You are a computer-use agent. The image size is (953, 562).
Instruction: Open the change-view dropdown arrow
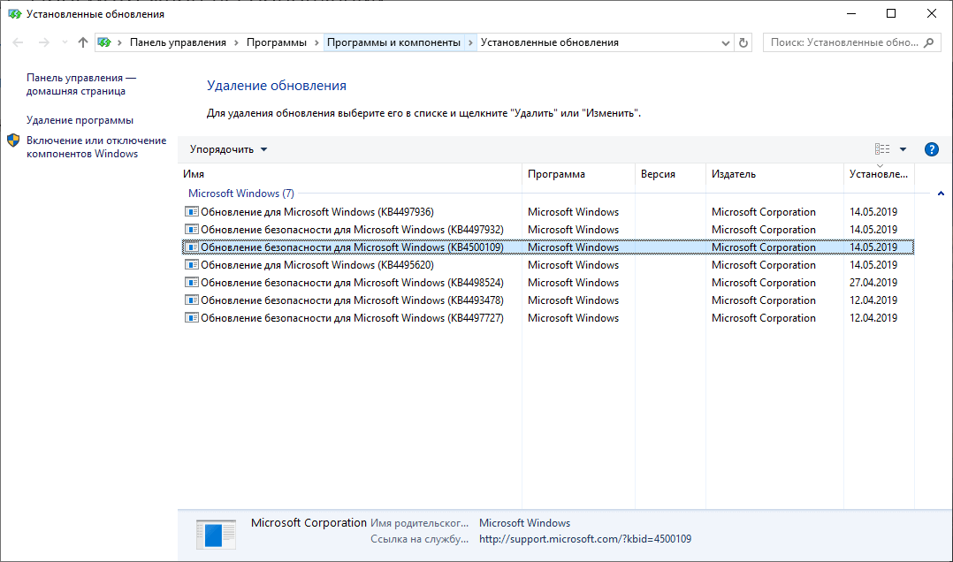[903, 148]
